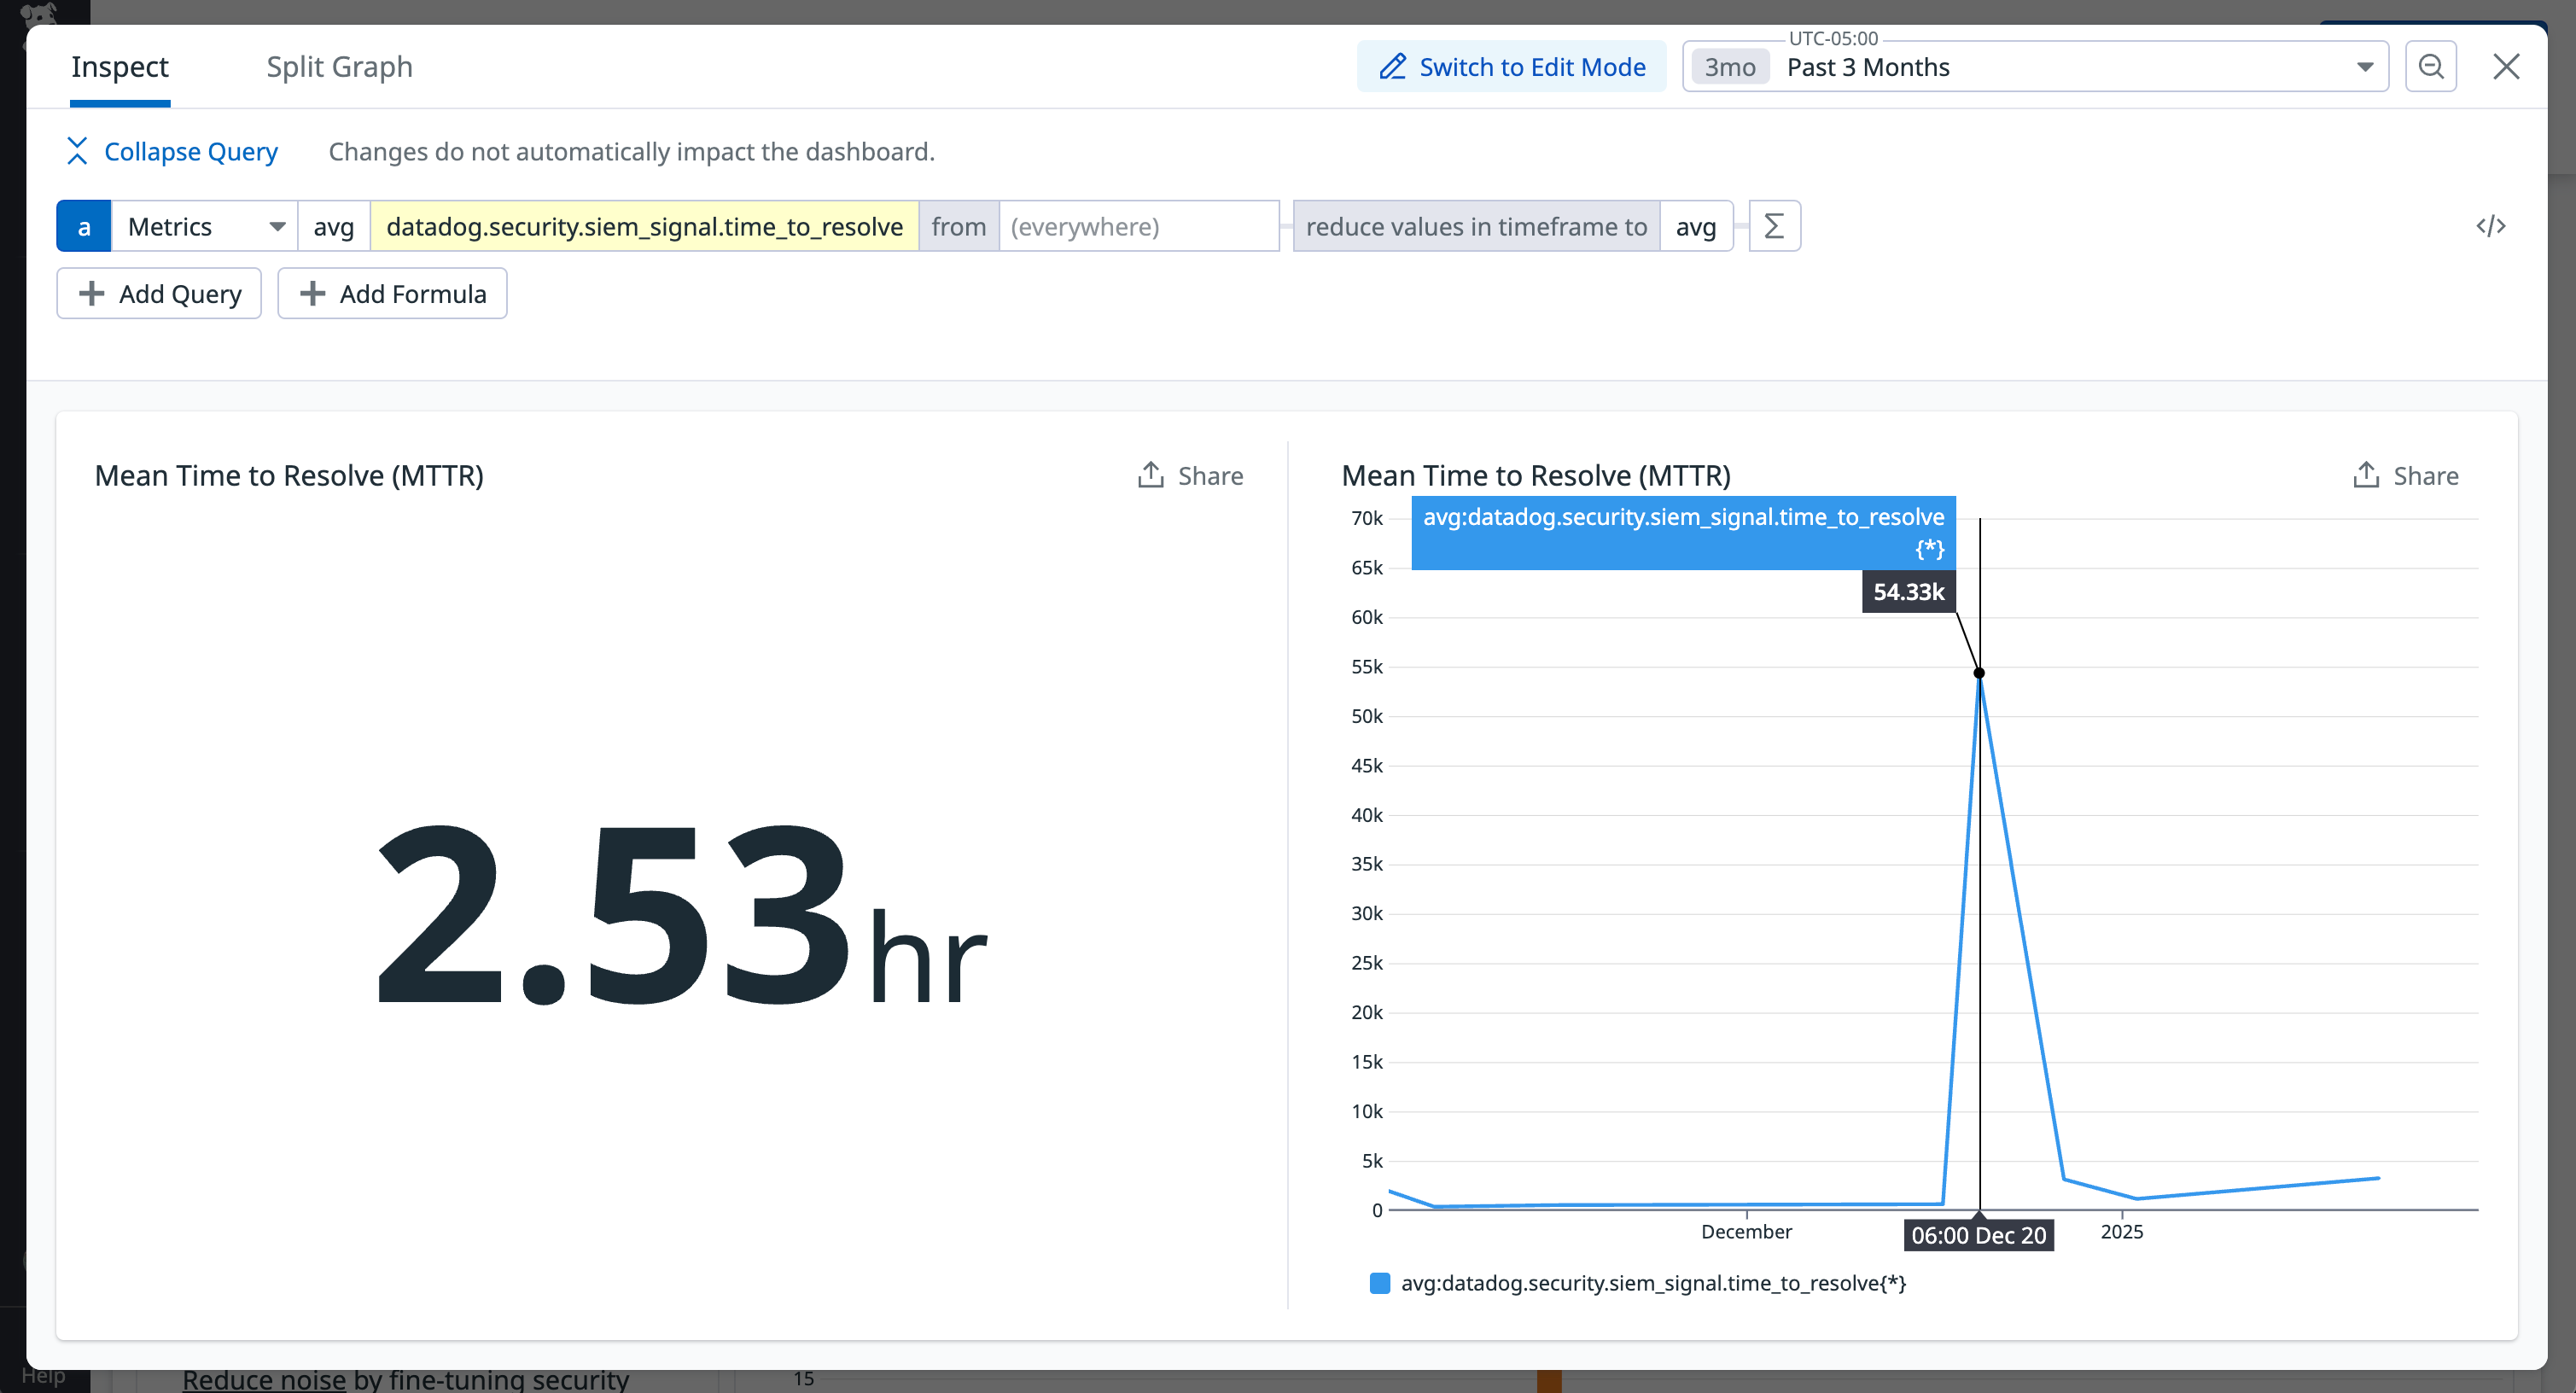Click the zoom out magnifier icon
The image size is (2576, 1393).
click(x=2430, y=66)
